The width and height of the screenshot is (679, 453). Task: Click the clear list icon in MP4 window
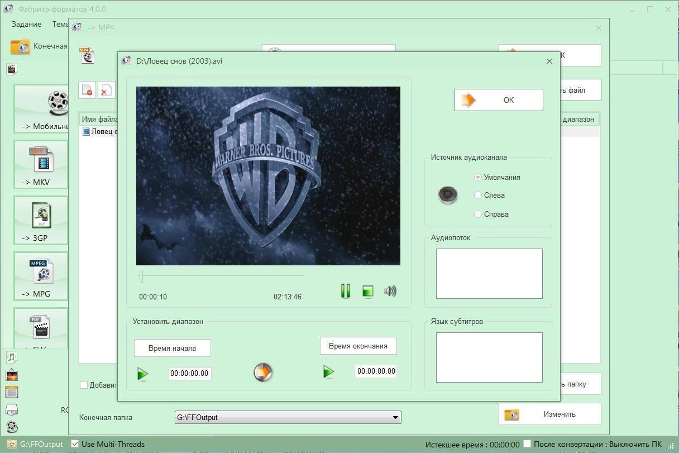[106, 90]
